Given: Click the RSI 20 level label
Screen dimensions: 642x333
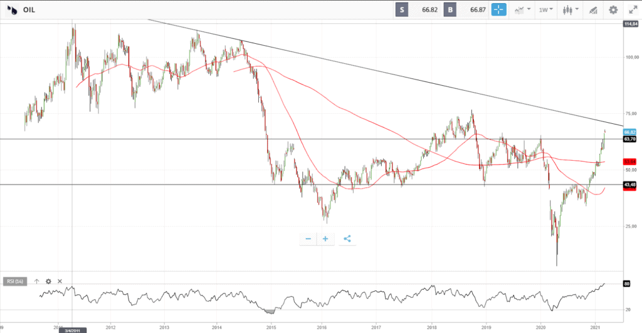Looking at the screenshot, I should coord(627,310).
